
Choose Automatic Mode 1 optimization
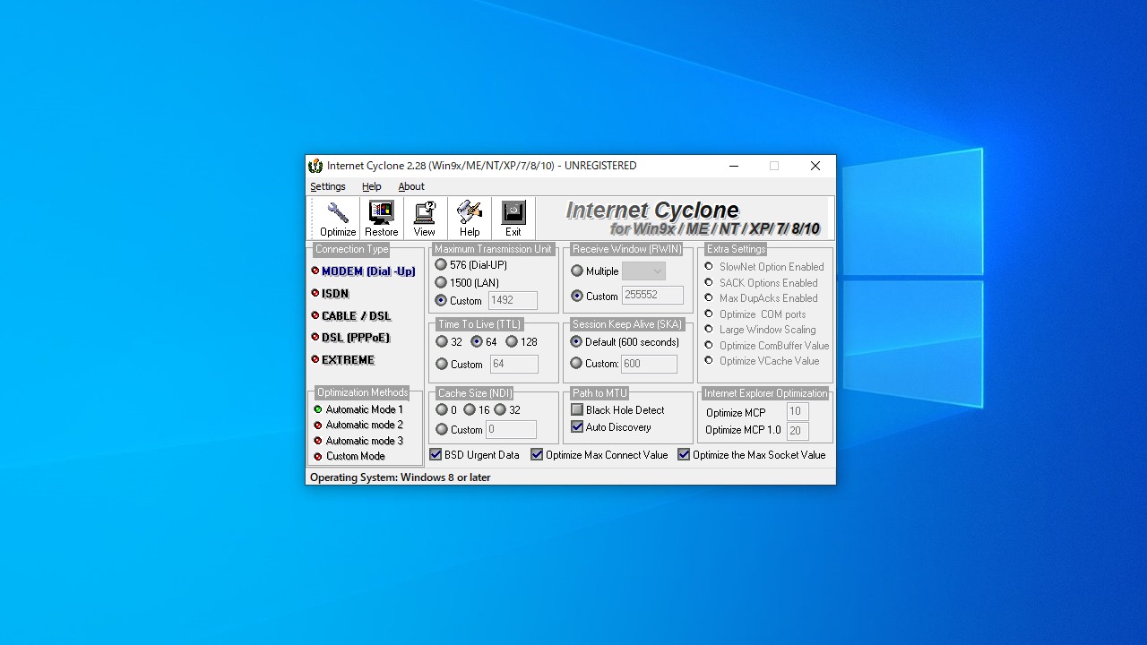[358, 409]
